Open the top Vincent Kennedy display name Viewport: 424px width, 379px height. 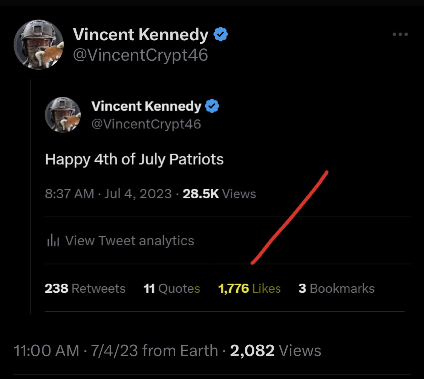[x=141, y=35]
